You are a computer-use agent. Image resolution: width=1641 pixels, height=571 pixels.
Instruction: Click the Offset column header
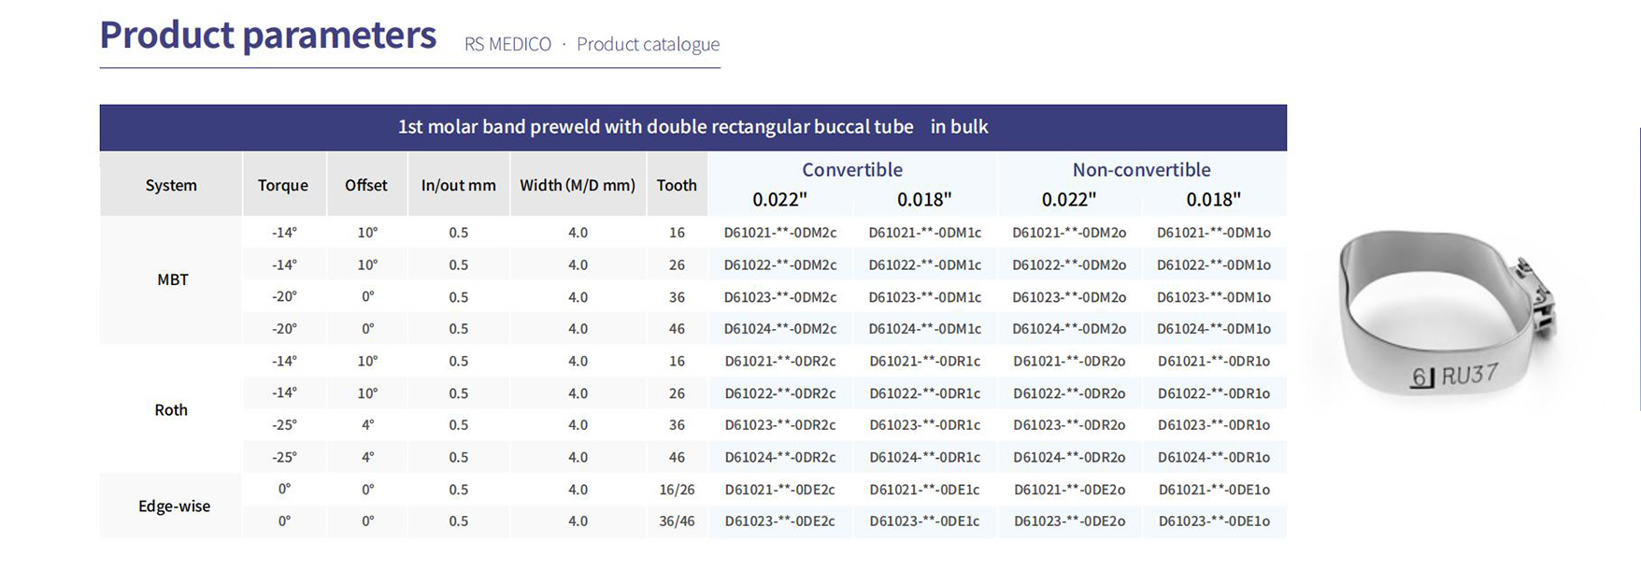pyautogui.click(x=366, y=185)
